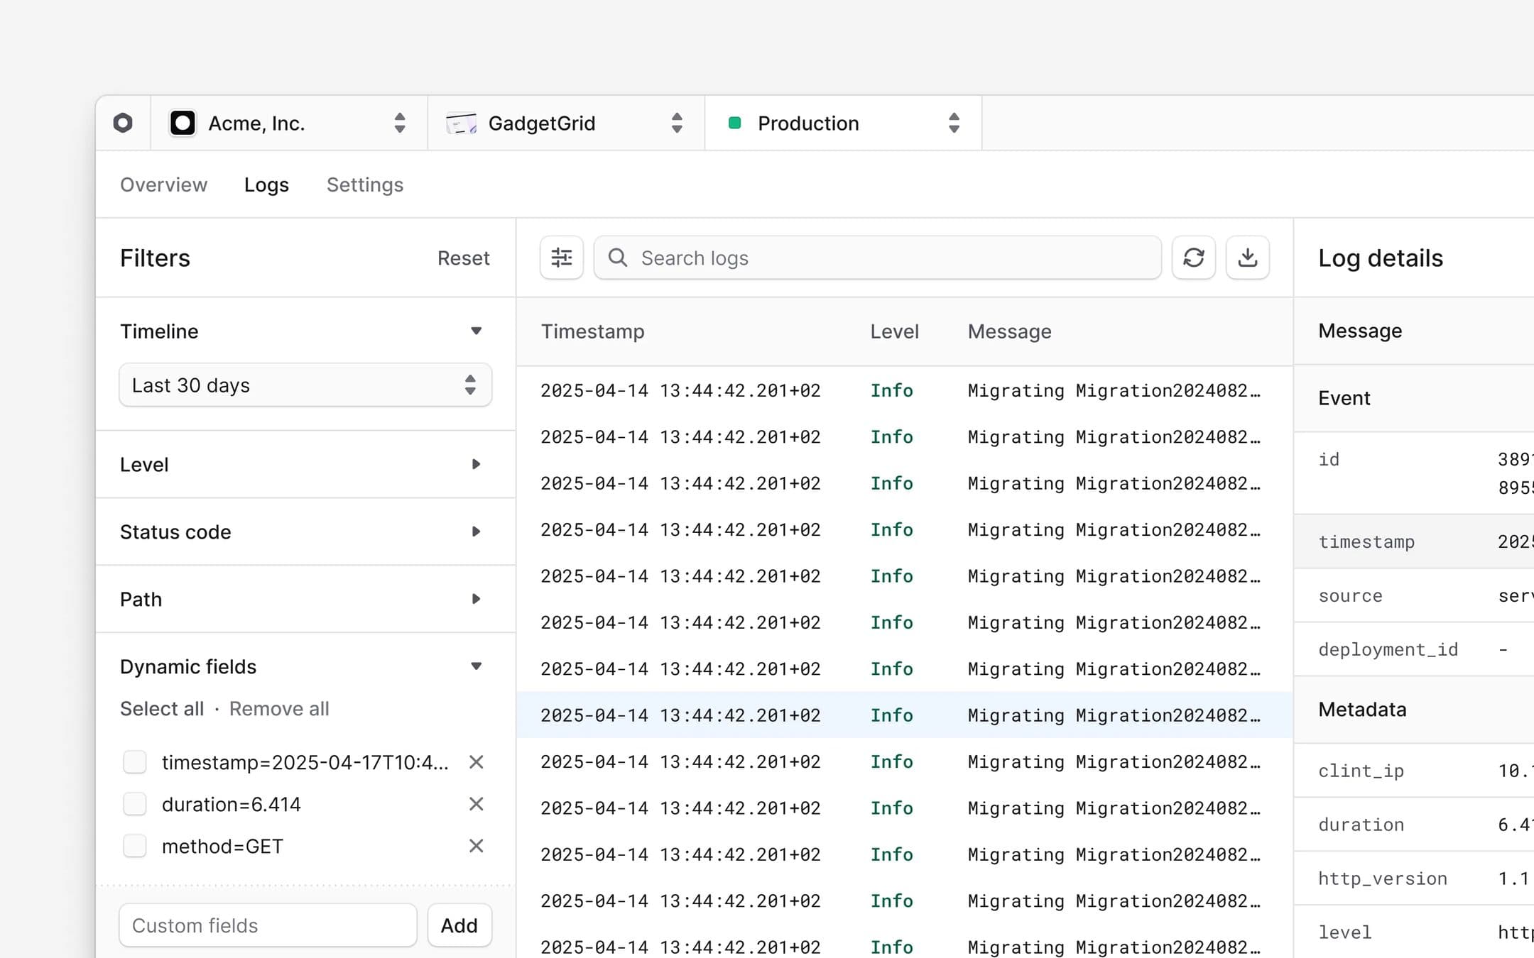1534x958 pixels.
Task: Switch to the Overview tab
Action: click(x=163, y=185)
